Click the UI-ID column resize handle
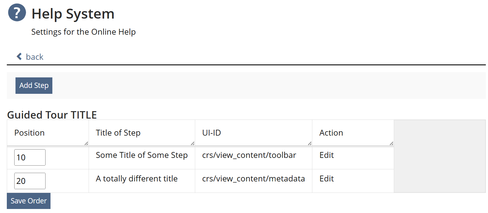Screen dimensions: 488x213 (310, 143)
